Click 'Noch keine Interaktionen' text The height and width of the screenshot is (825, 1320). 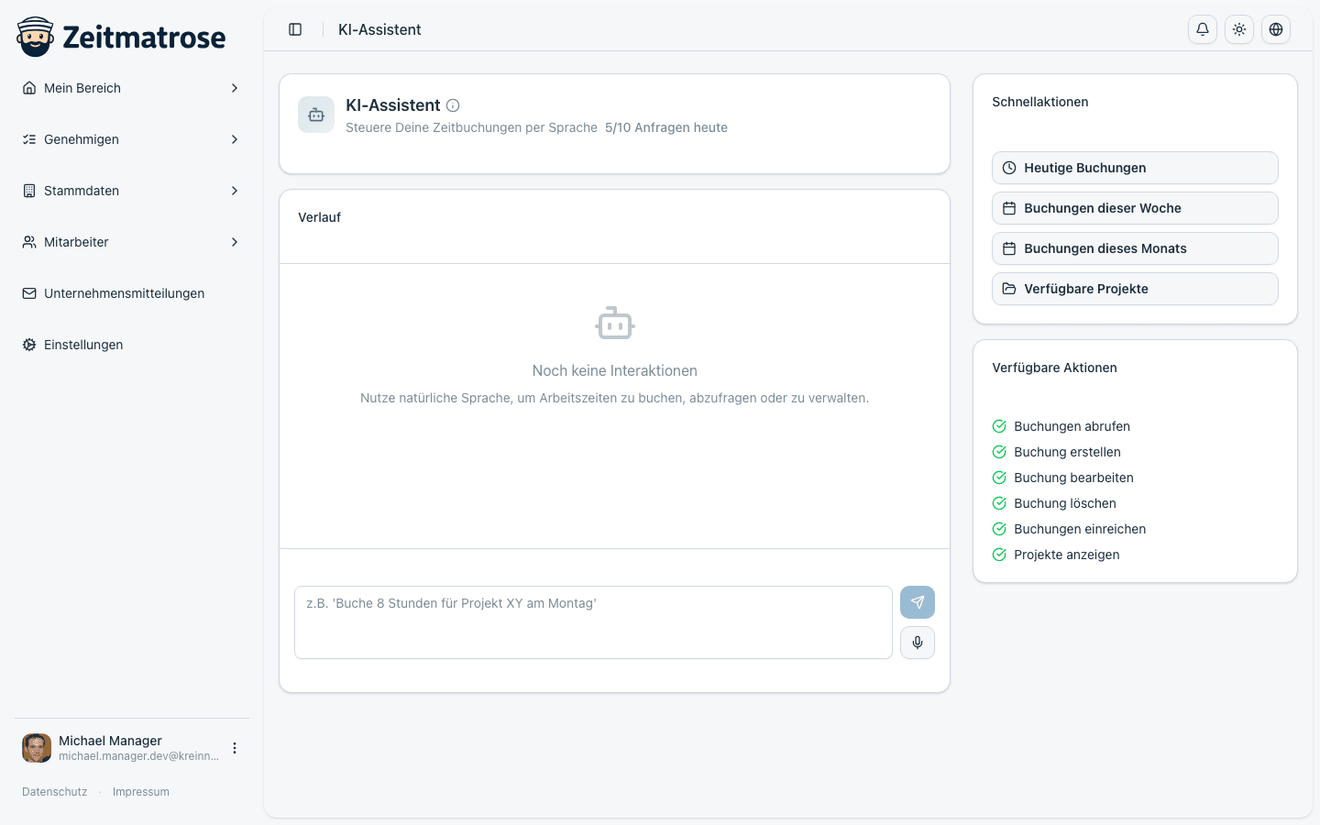tap(615, 370)
